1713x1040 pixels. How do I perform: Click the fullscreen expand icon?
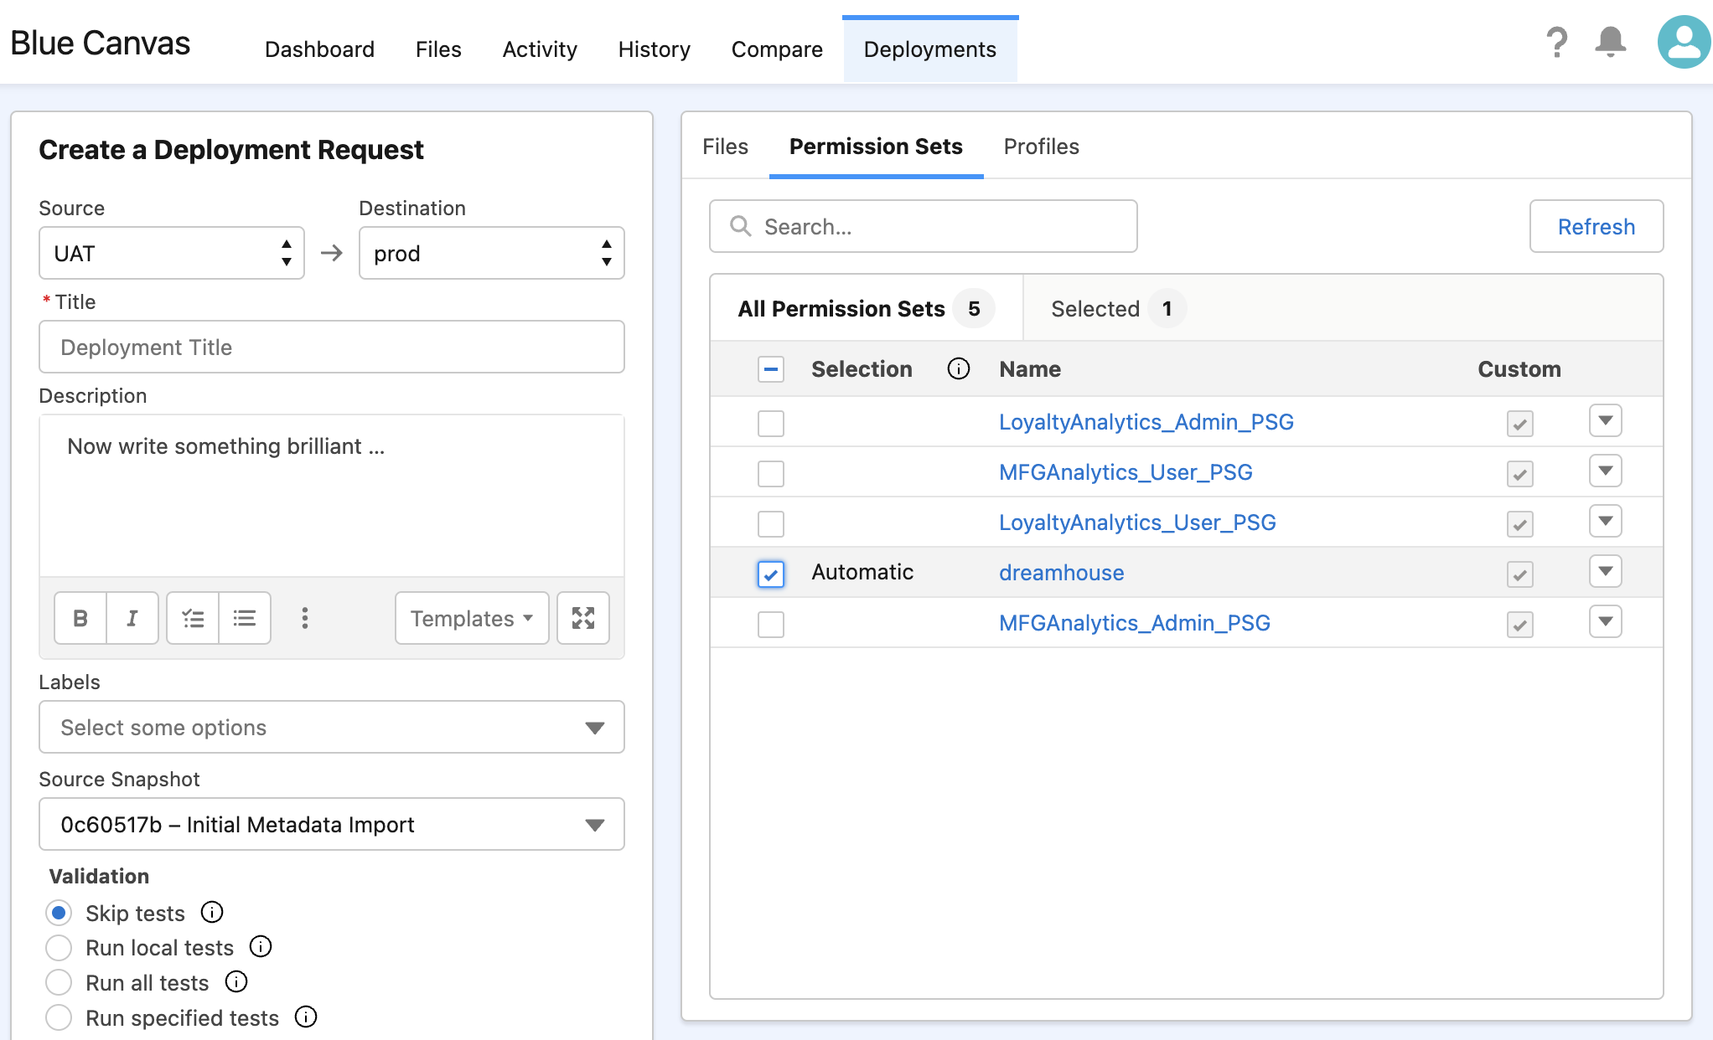[583, 617]
